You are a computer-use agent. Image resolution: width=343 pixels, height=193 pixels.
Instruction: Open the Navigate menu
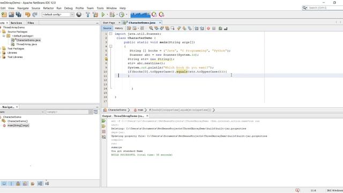[x=23, y=8]
